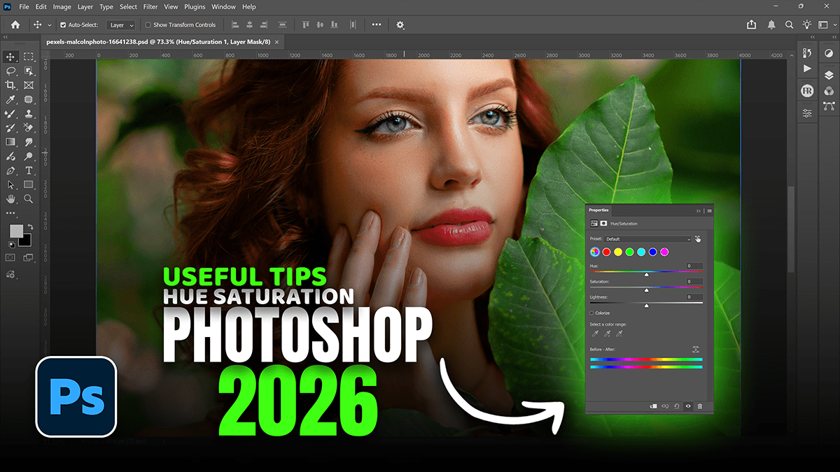Click Align top edges icon
This screenshot has height=472, width=840.
(305, 24)
